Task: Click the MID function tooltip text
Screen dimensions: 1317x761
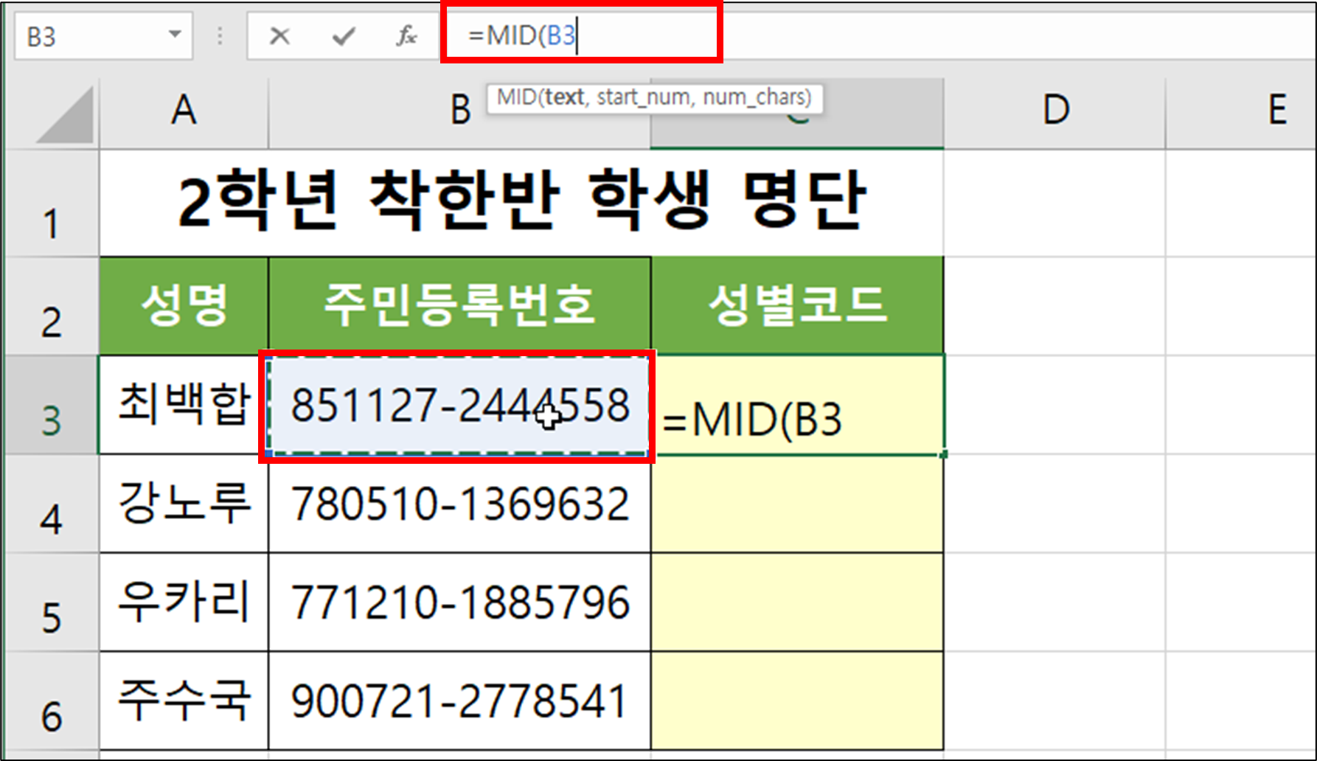Action: 656,96
